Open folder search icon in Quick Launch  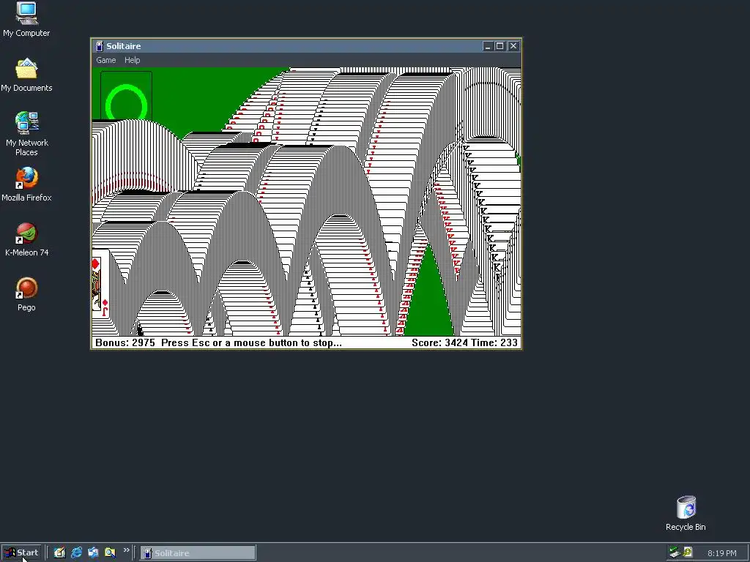pyautogui.click(x=110, y=553)
